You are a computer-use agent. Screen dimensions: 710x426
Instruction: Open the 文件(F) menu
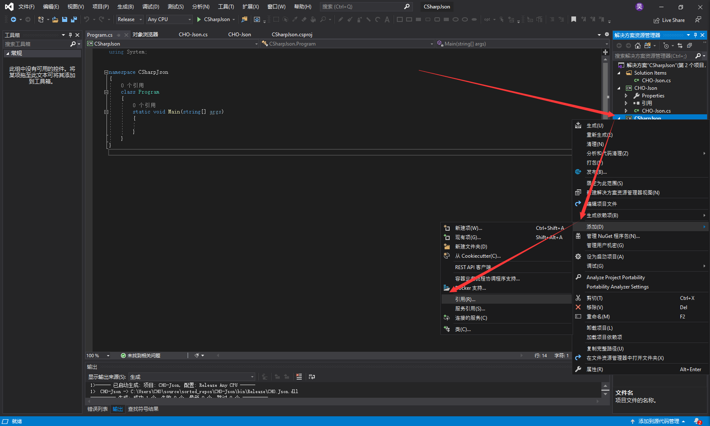pos(26,7)
